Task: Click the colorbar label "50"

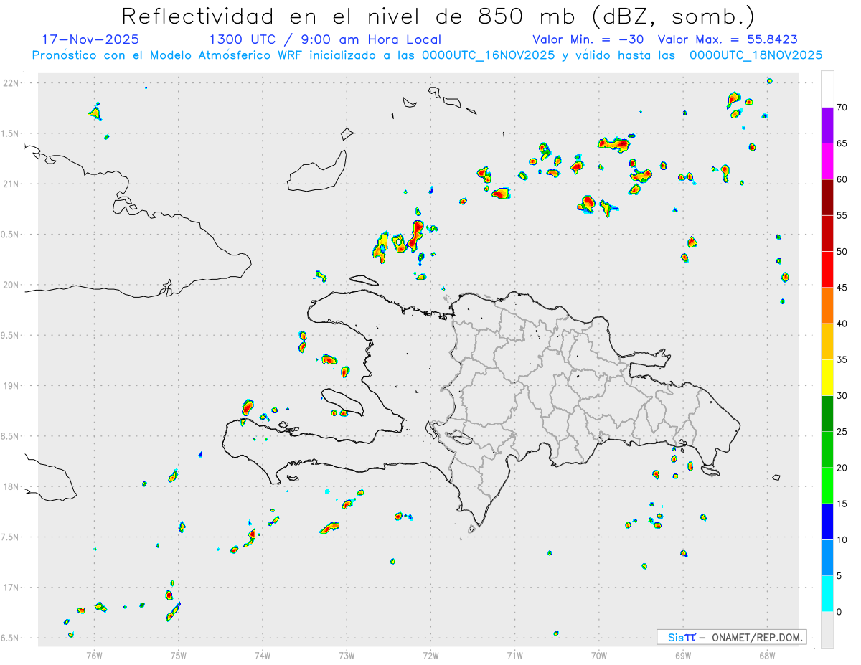Action: [x=842, y=252]
